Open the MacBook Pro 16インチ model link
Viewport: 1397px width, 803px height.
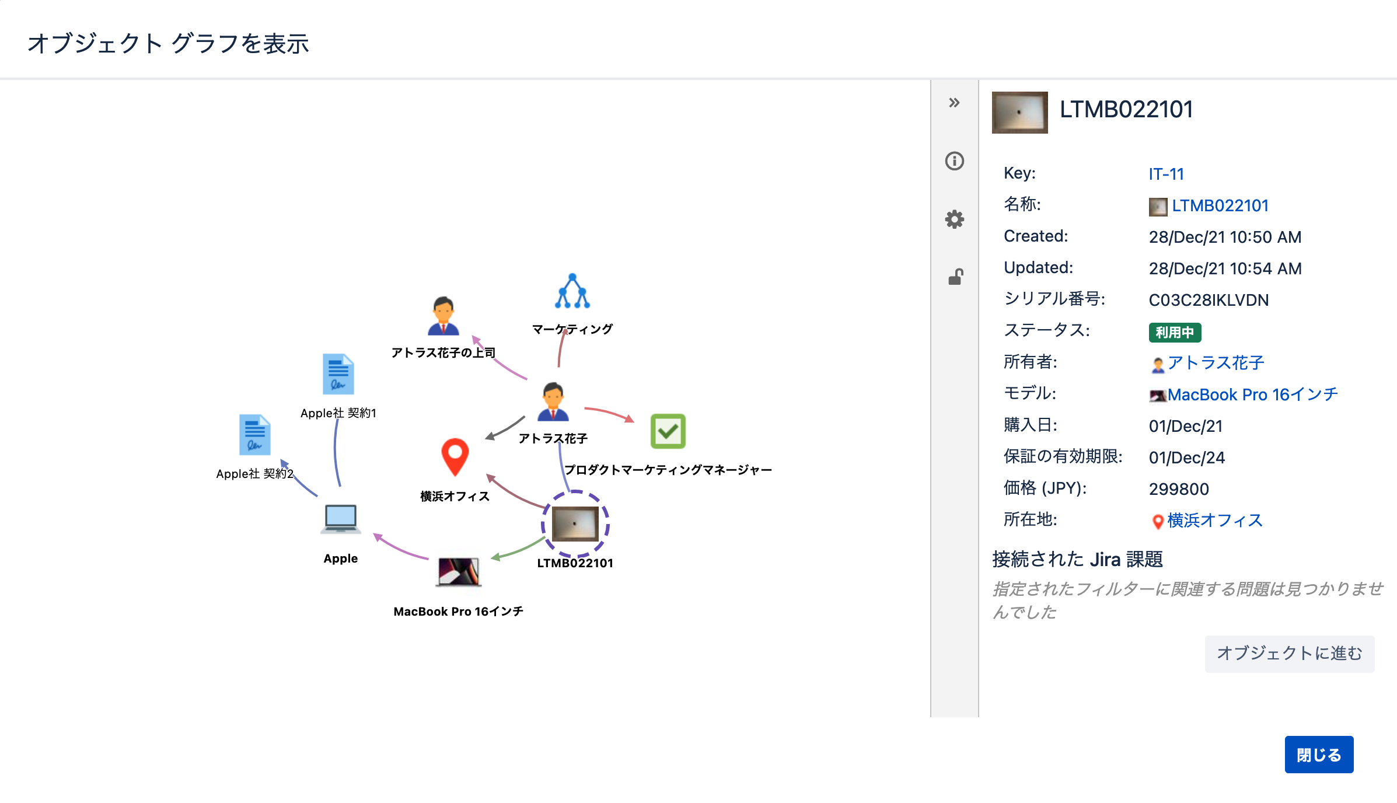point(1253,394)
